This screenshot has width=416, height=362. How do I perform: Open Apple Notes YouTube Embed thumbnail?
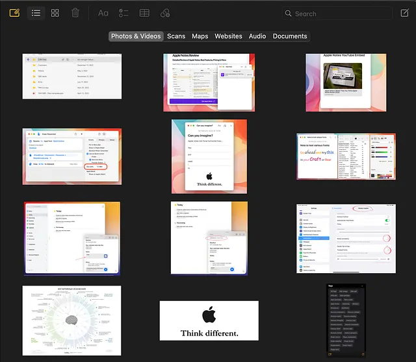pos(346,82)
